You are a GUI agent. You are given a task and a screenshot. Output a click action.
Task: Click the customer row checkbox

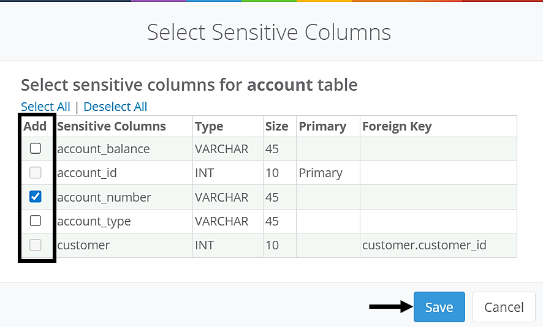[x=36, y=245]
